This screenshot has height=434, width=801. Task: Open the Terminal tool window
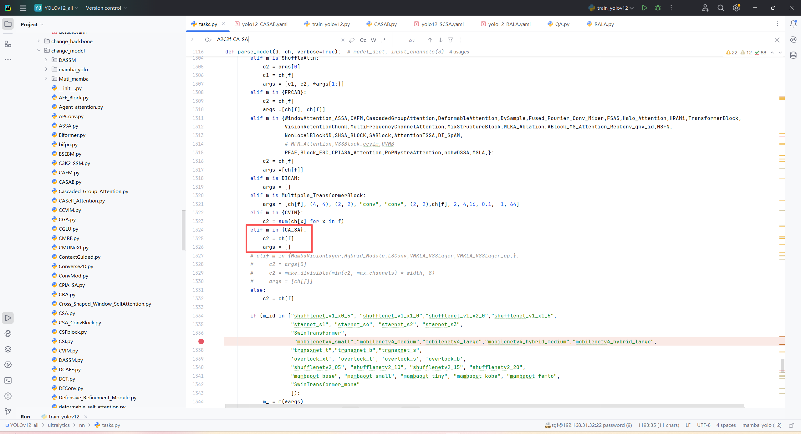point(8,380)
